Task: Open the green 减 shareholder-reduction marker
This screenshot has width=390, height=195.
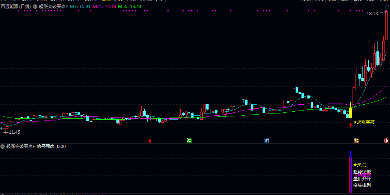Action: 189,141
